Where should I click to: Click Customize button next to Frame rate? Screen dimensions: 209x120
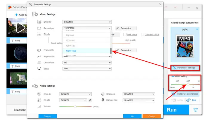coord(126,50)
